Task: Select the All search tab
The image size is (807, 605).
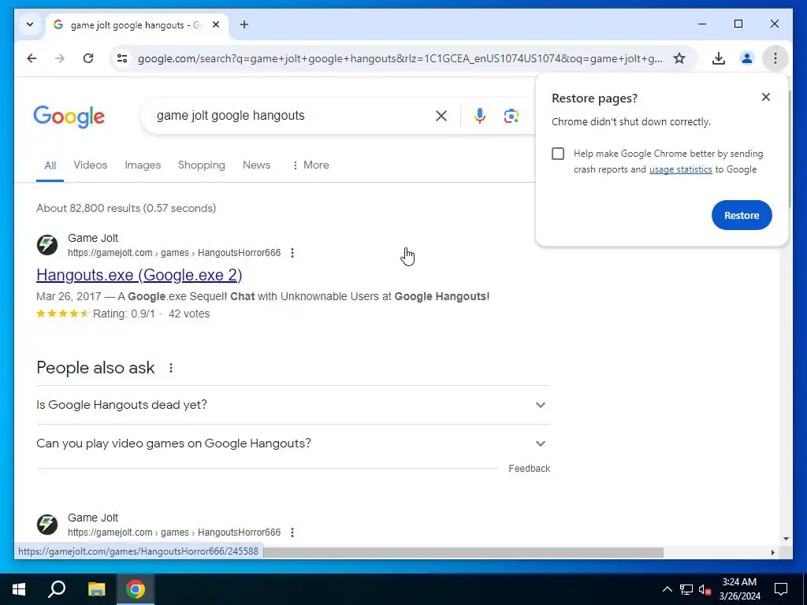Action: tap(50, 165)
